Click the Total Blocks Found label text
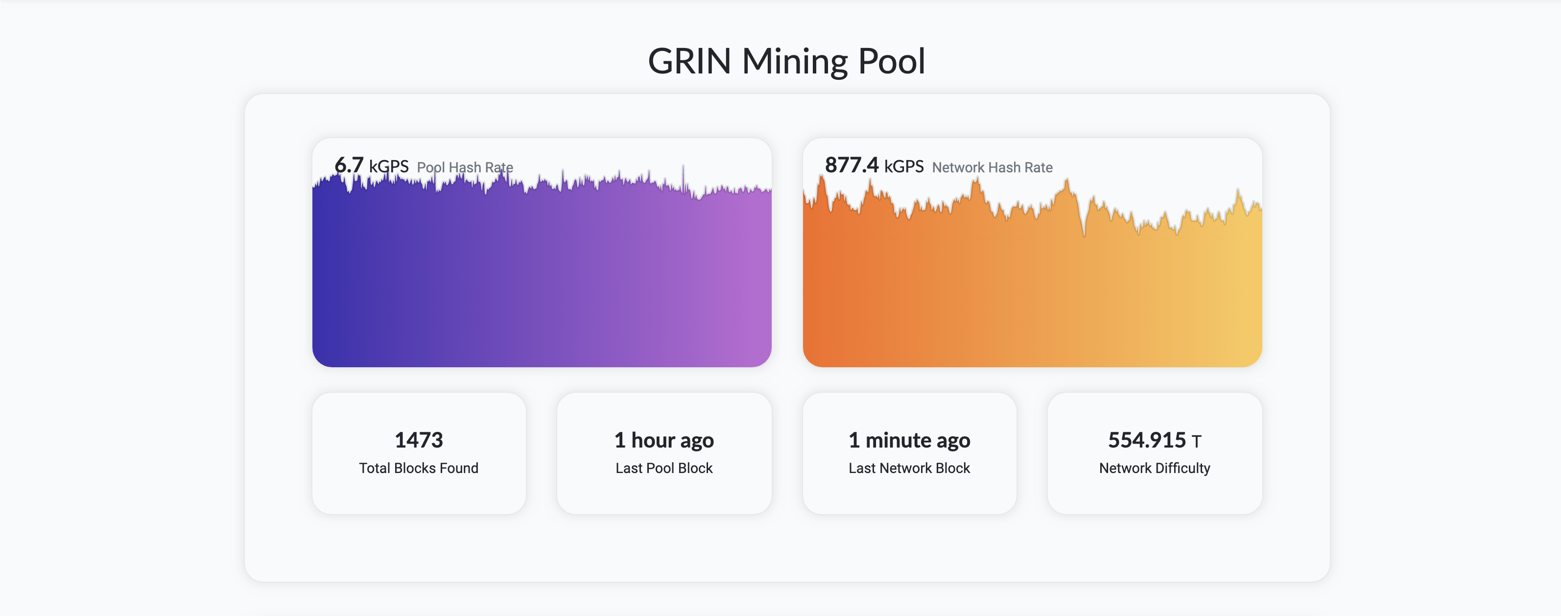This screenshot has width=1561, height=616. click(419, 468)
